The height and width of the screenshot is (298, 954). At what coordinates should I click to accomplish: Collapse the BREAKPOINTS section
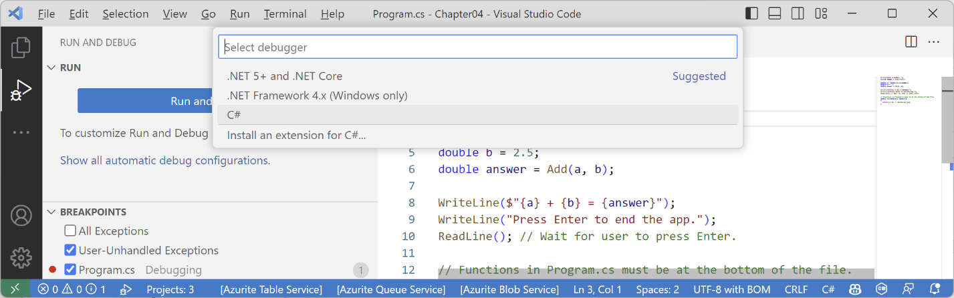[51, 212]
